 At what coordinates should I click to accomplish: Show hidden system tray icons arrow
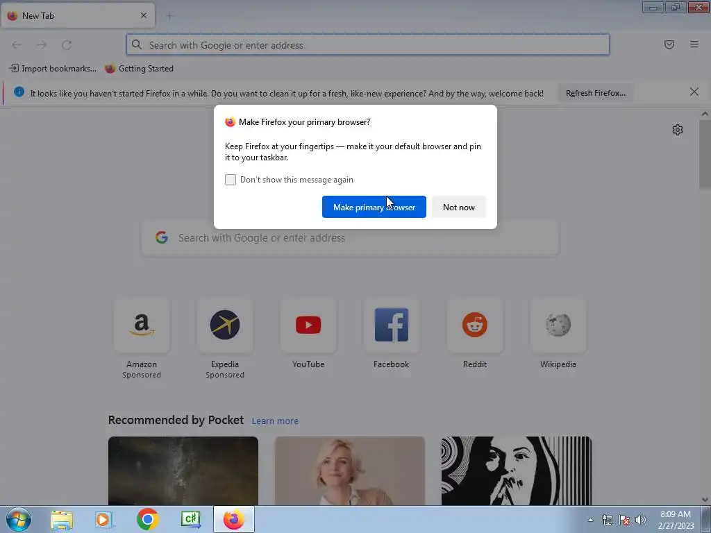click(x=590, y=520)
